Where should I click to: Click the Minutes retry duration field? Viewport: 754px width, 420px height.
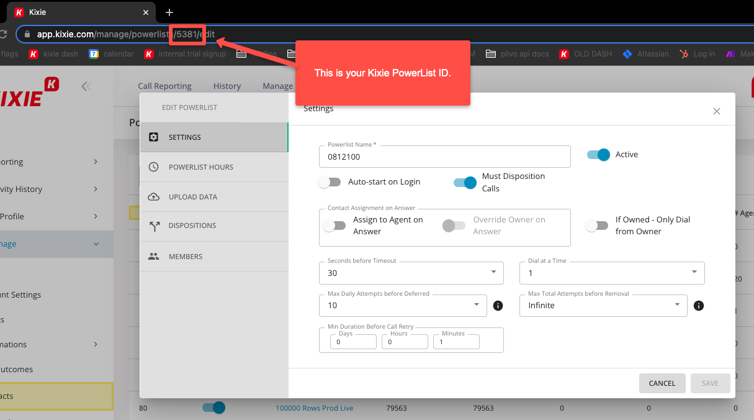pos(456,342)
